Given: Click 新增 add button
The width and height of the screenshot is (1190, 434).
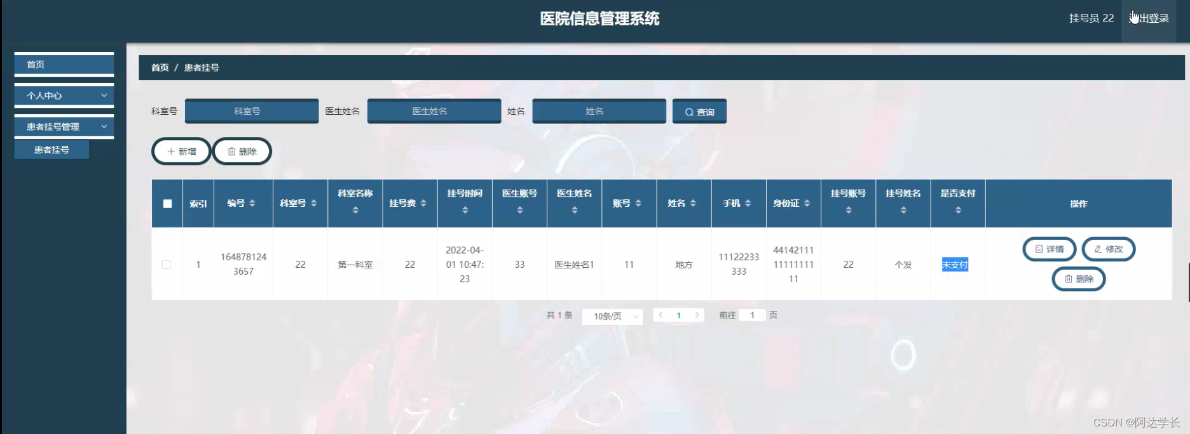Looking at the screenshot, I should 181,152.
